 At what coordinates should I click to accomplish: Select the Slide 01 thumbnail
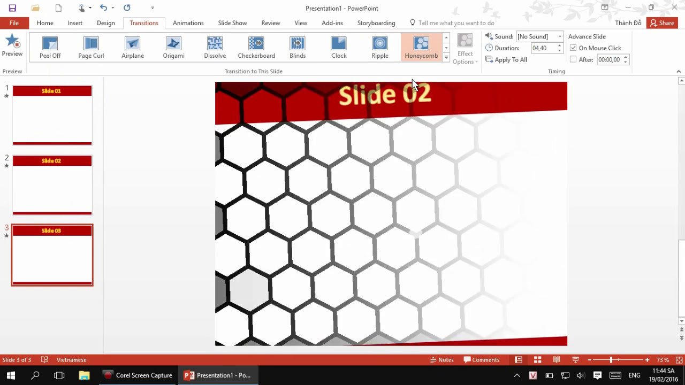tap(52, 115)
